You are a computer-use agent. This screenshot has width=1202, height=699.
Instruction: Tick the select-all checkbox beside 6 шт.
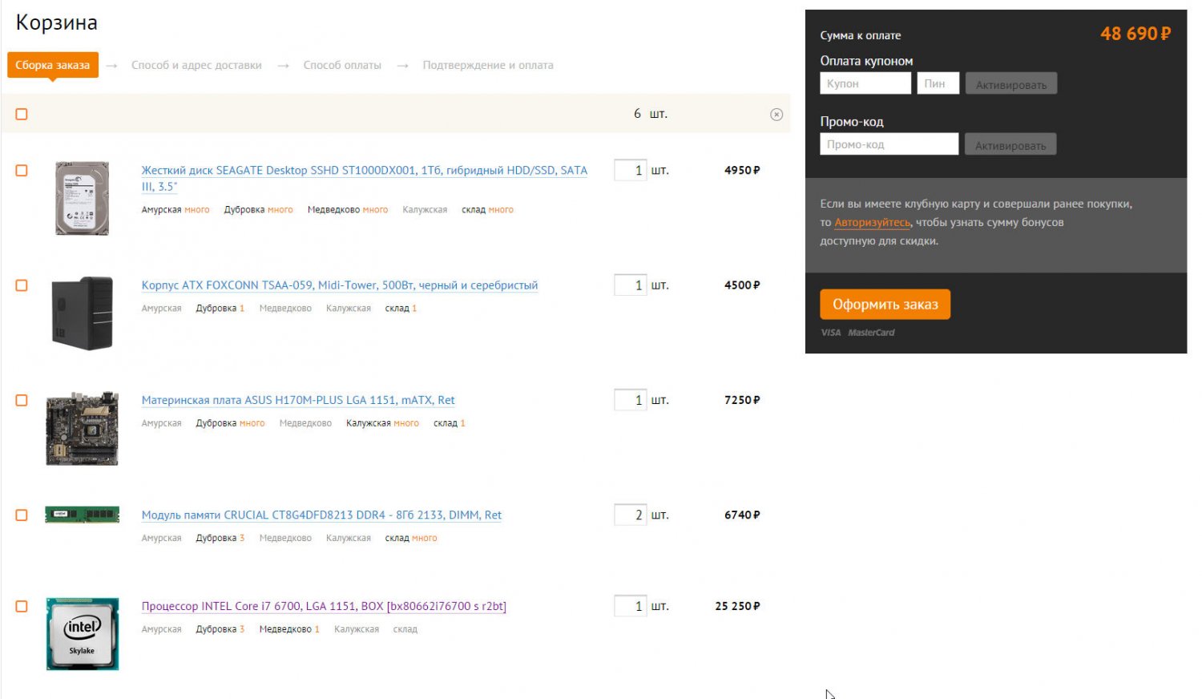(x=22, y=115)
